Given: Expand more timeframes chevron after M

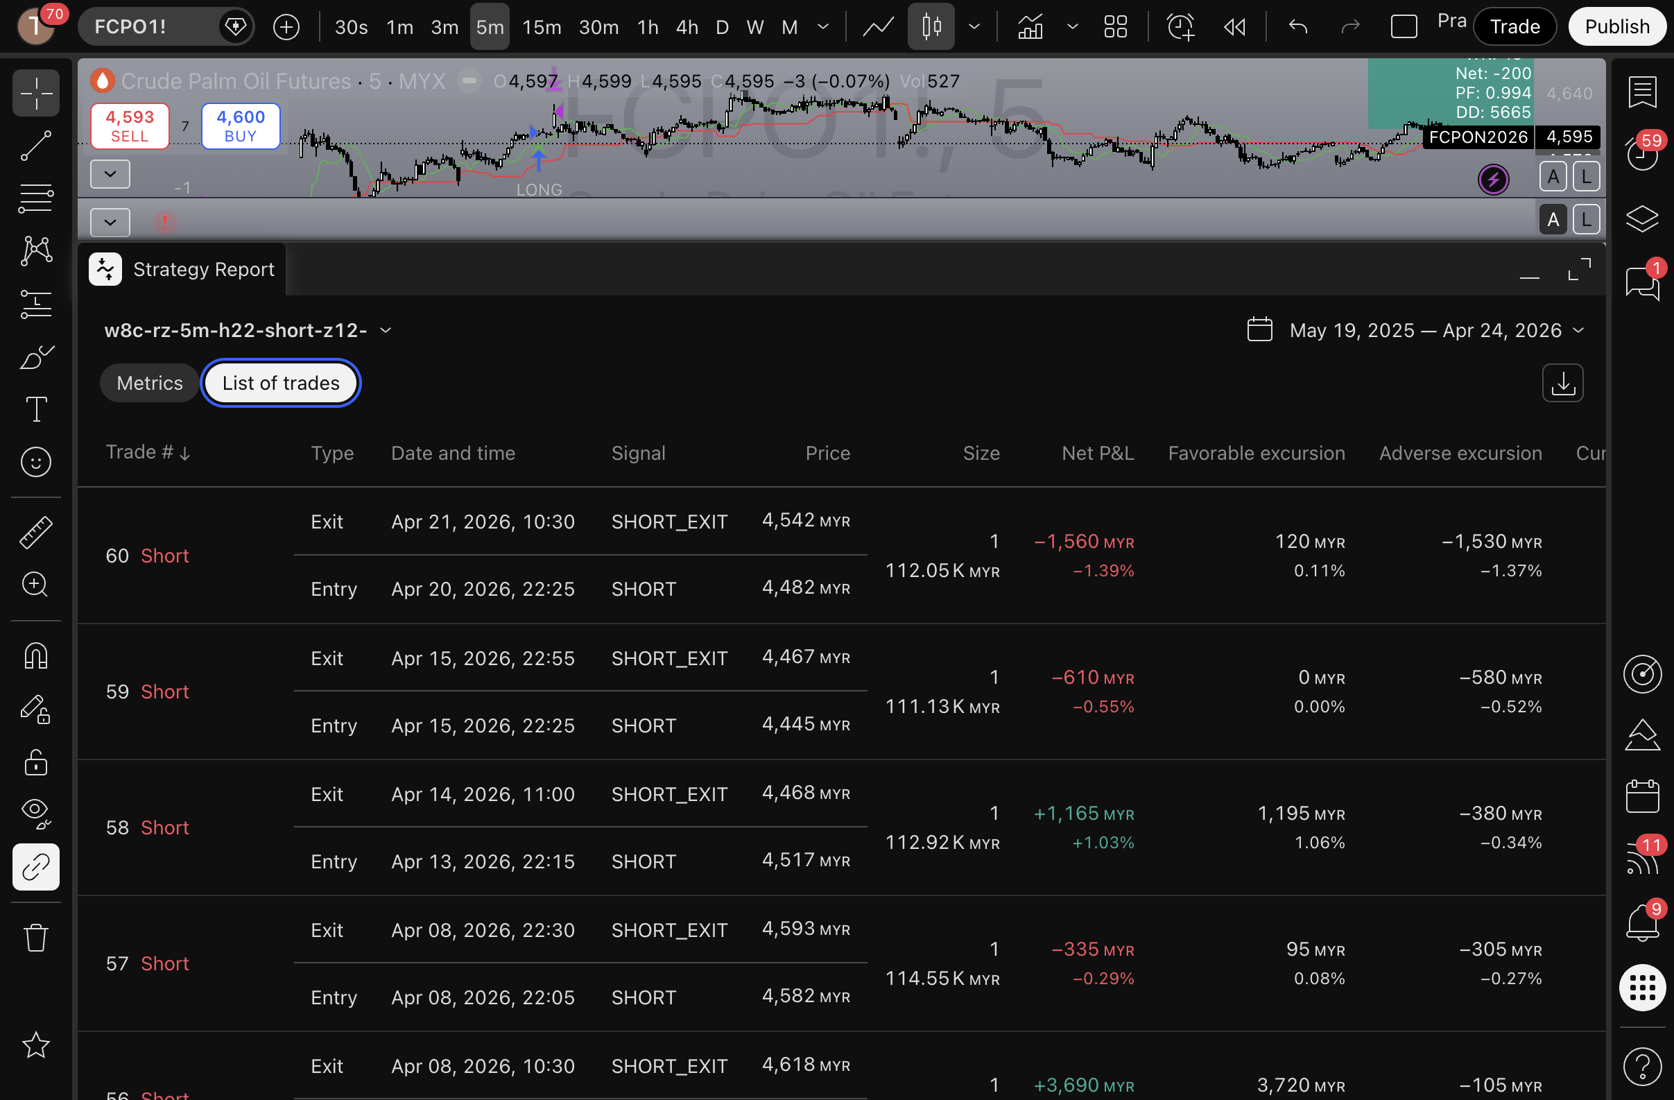Looking at the screenshot, I should coord(823,27).
